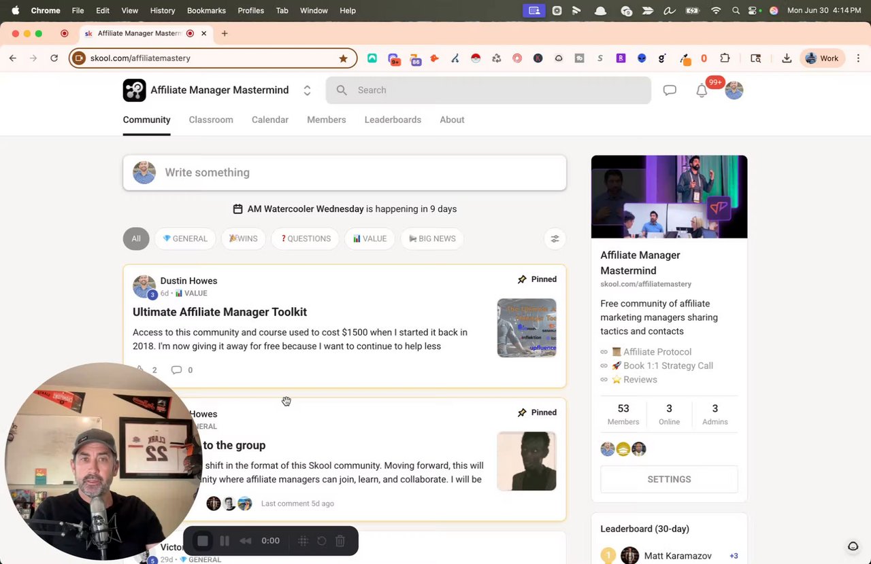
Task: Bookmark the page with the star icon
Action: click(343, 58)
